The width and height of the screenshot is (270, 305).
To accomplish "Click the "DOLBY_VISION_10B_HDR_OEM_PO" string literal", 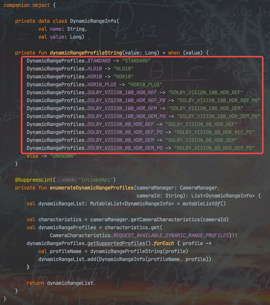I will (219, 116).
